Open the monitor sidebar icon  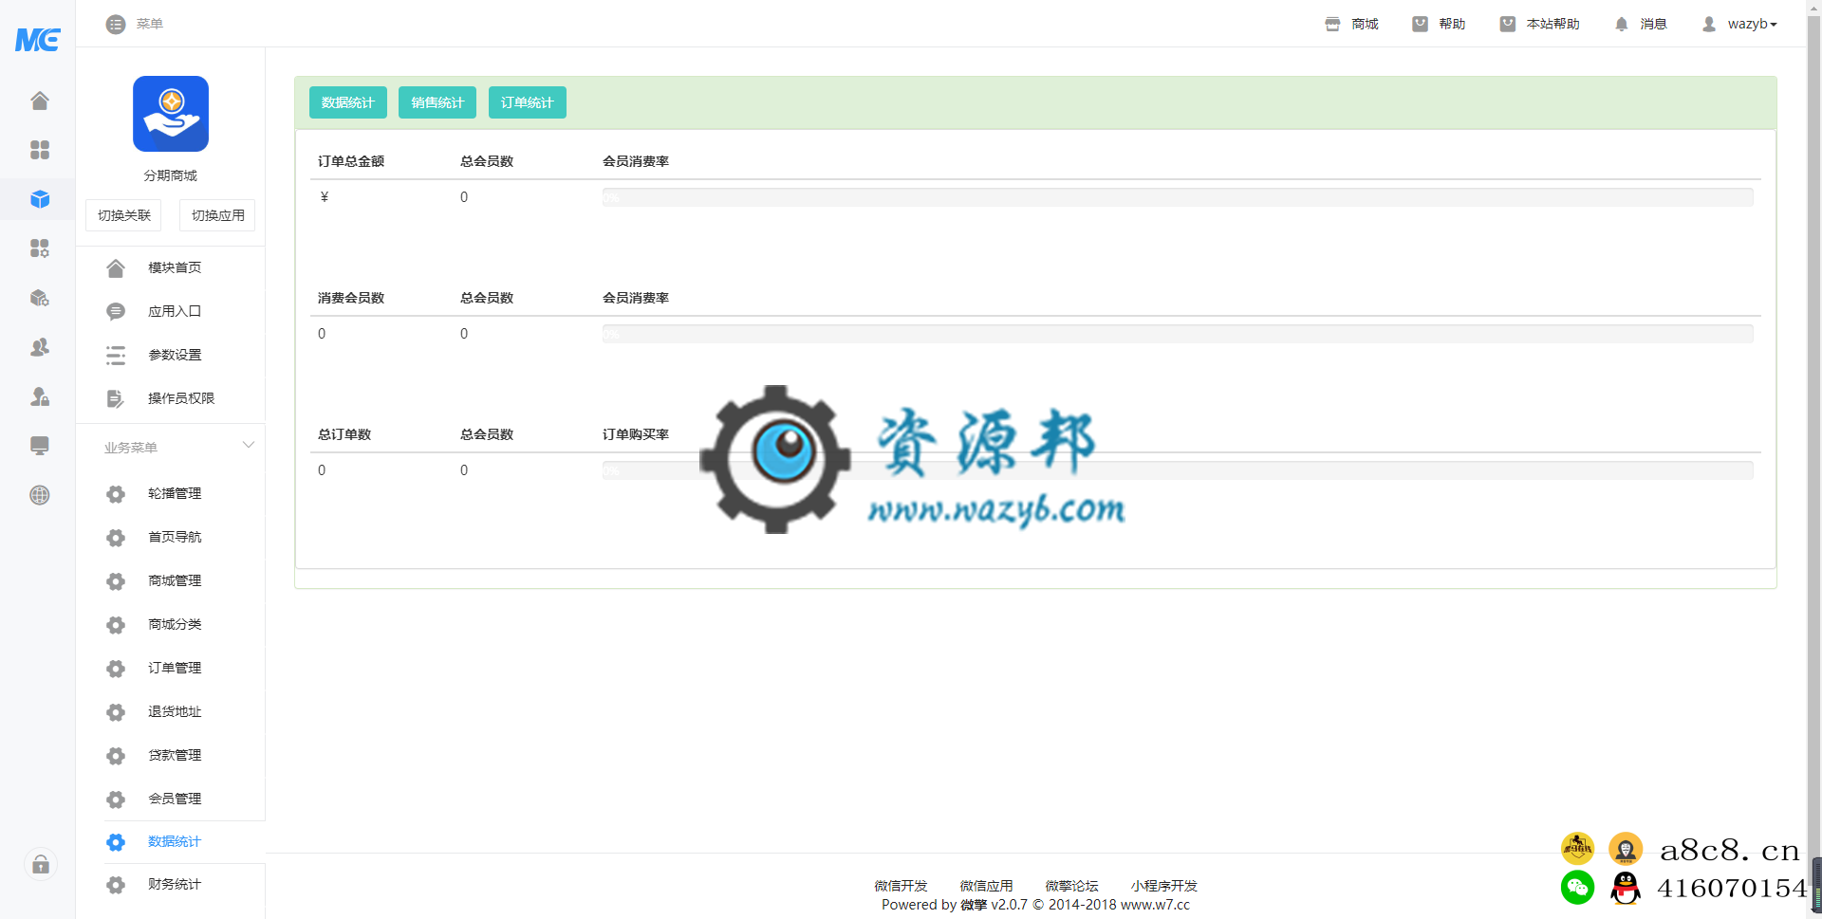pos(40,446)
